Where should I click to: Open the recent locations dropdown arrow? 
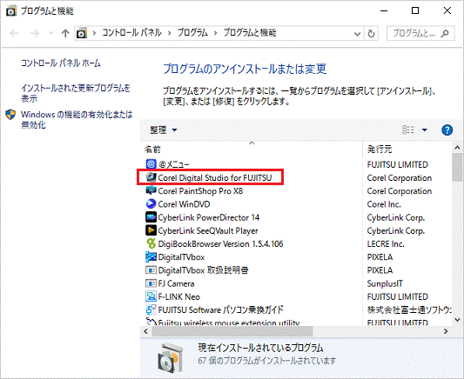pyautogui.click(x=50, y=33)
